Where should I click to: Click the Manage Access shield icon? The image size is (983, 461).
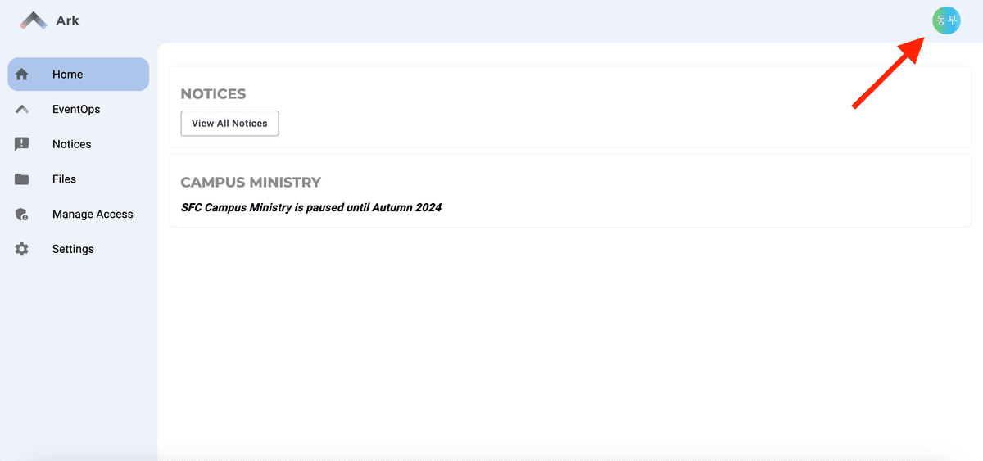pos(22,215)
